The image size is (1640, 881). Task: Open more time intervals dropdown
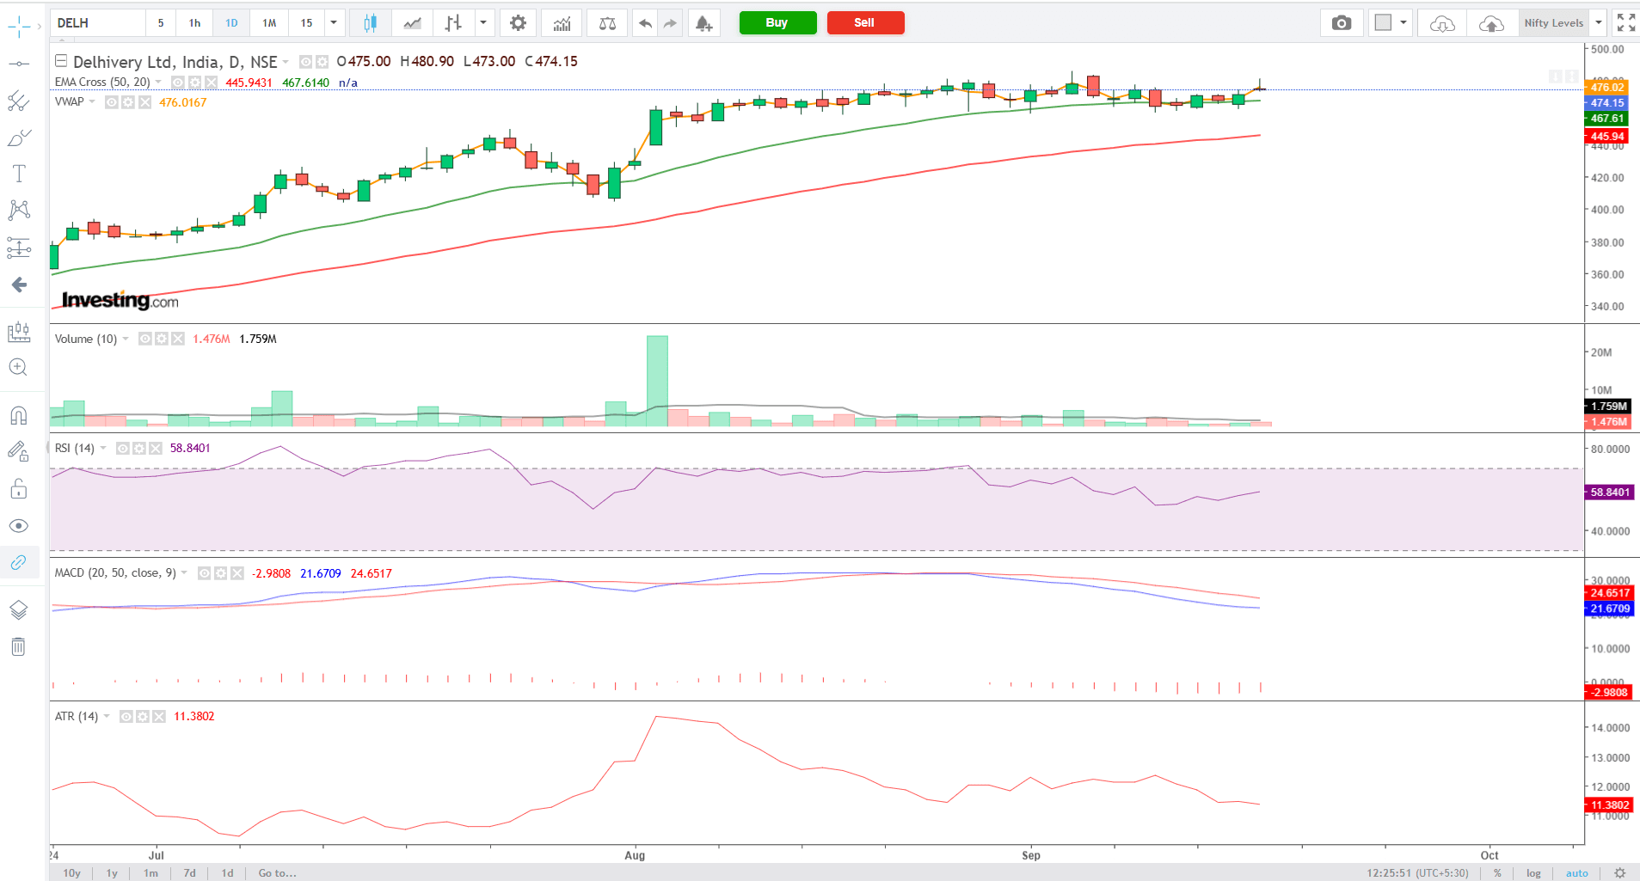(x=334, y=23)
